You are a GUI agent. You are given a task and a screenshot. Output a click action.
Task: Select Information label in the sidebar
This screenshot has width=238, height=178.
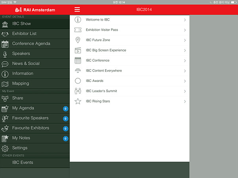coord(23,74)
